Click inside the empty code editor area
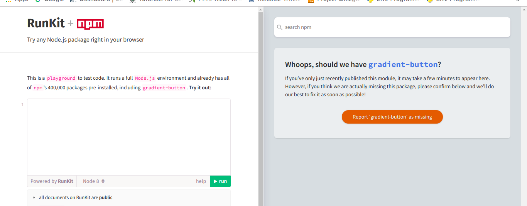The width and height of the screenshot is (527, 206). 129,137
